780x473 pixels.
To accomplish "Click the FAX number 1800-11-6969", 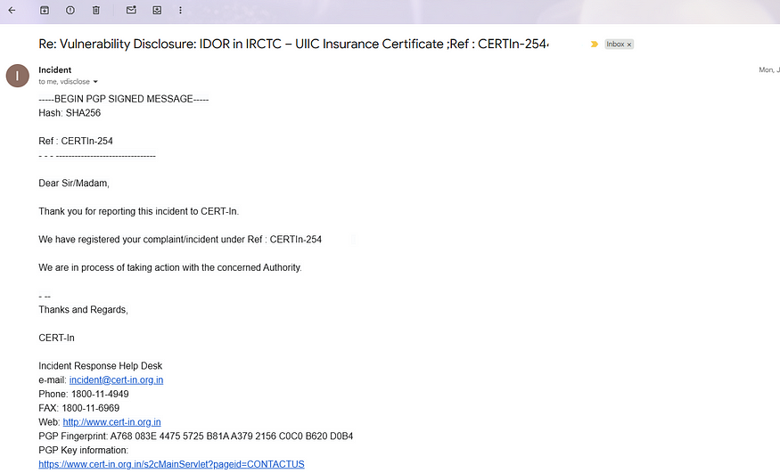I will (91, 408).
